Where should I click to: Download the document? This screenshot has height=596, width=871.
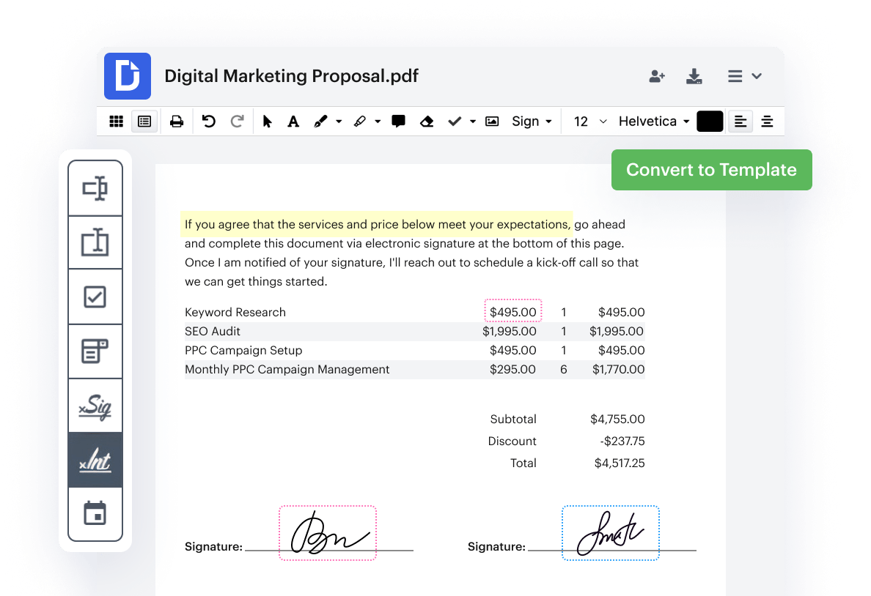pyautogui.click(x=694, y=76)
